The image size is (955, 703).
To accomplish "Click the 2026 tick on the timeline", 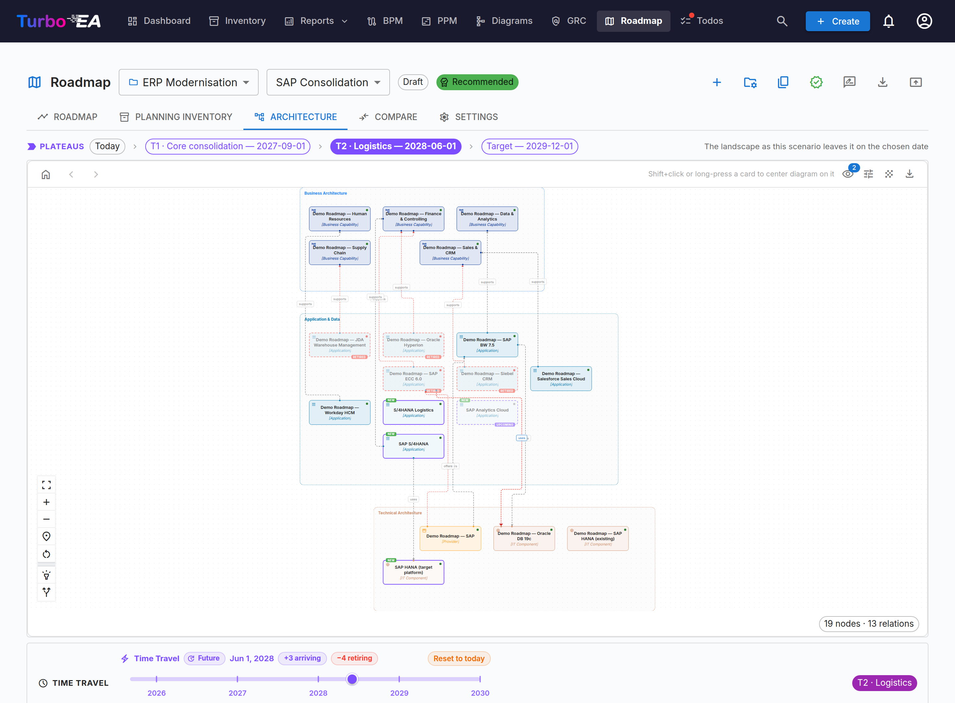I will [157, 679].
